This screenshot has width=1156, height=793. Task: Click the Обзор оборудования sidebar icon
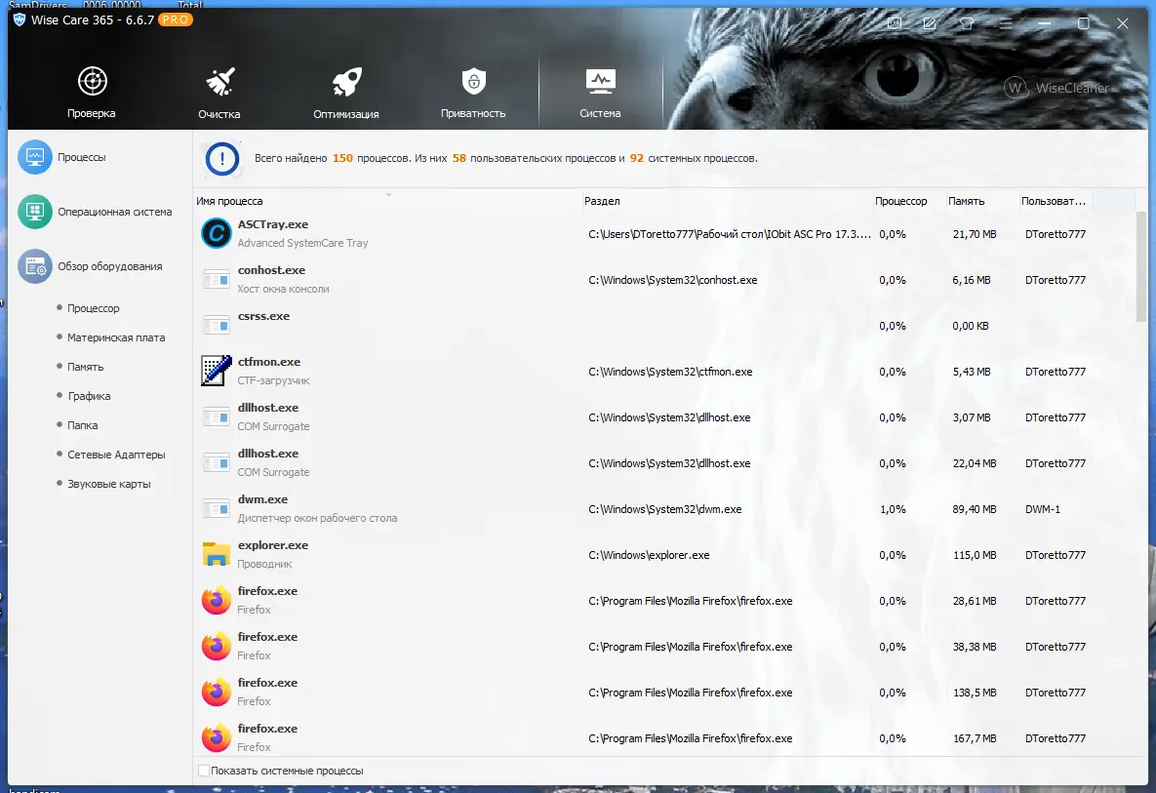click(x=35, y=266)
